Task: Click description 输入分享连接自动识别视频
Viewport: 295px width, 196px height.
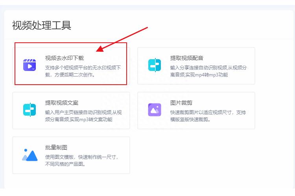Action: coord(208,71)
